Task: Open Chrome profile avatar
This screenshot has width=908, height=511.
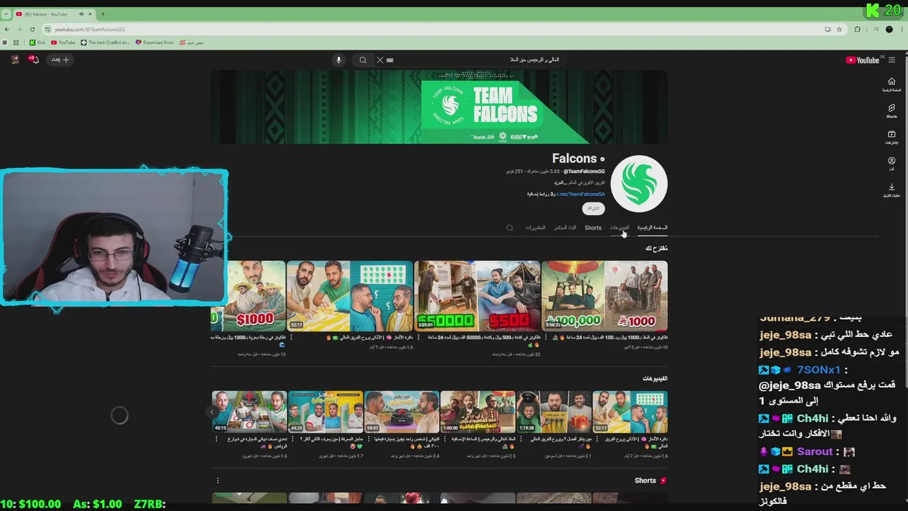Action: coord(889,29)
